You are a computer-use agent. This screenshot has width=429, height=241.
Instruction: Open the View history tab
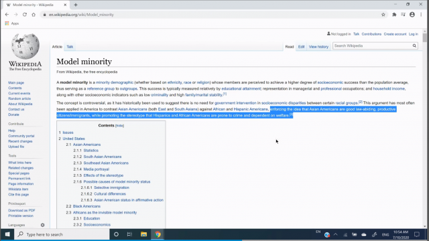318,47
